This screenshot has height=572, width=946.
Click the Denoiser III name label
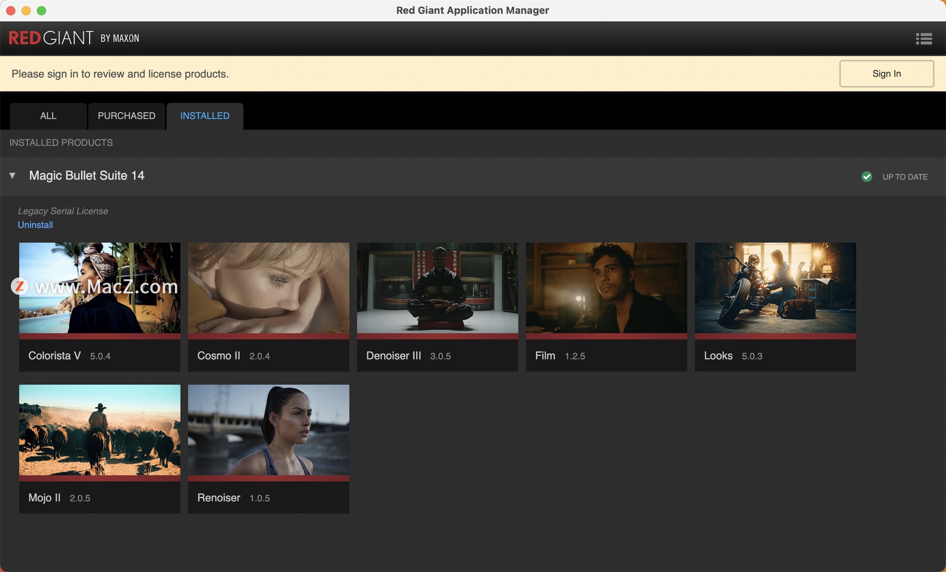click(x=394, y=356)
